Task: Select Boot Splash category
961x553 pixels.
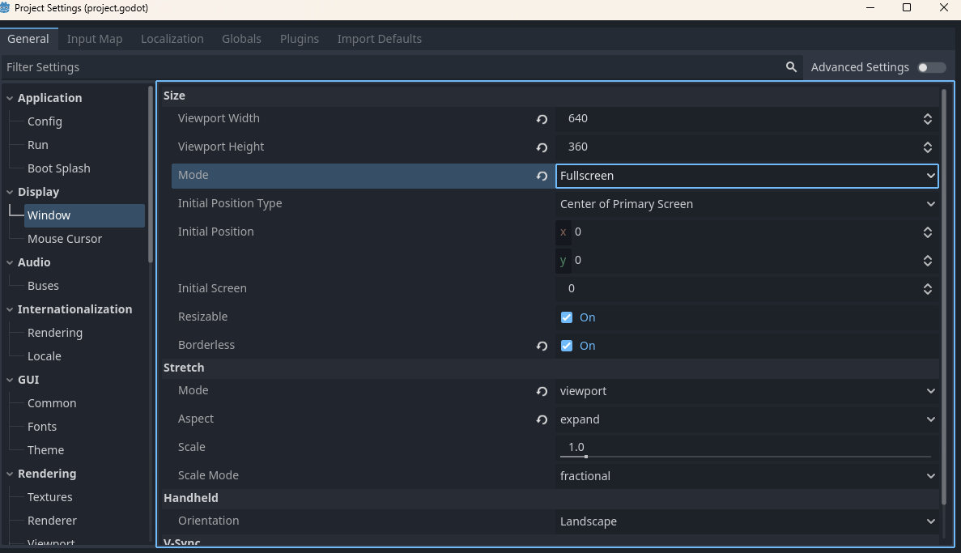Action: click(x=59, y=168)
